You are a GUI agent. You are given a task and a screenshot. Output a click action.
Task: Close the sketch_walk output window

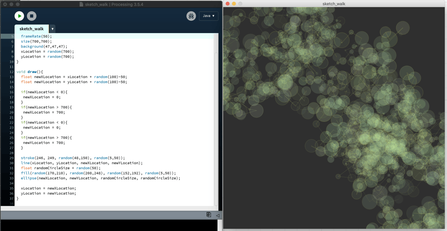point(228,4)
